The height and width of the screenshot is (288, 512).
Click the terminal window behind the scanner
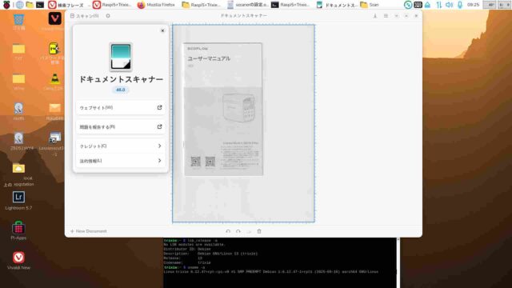[x=279, y=263]
